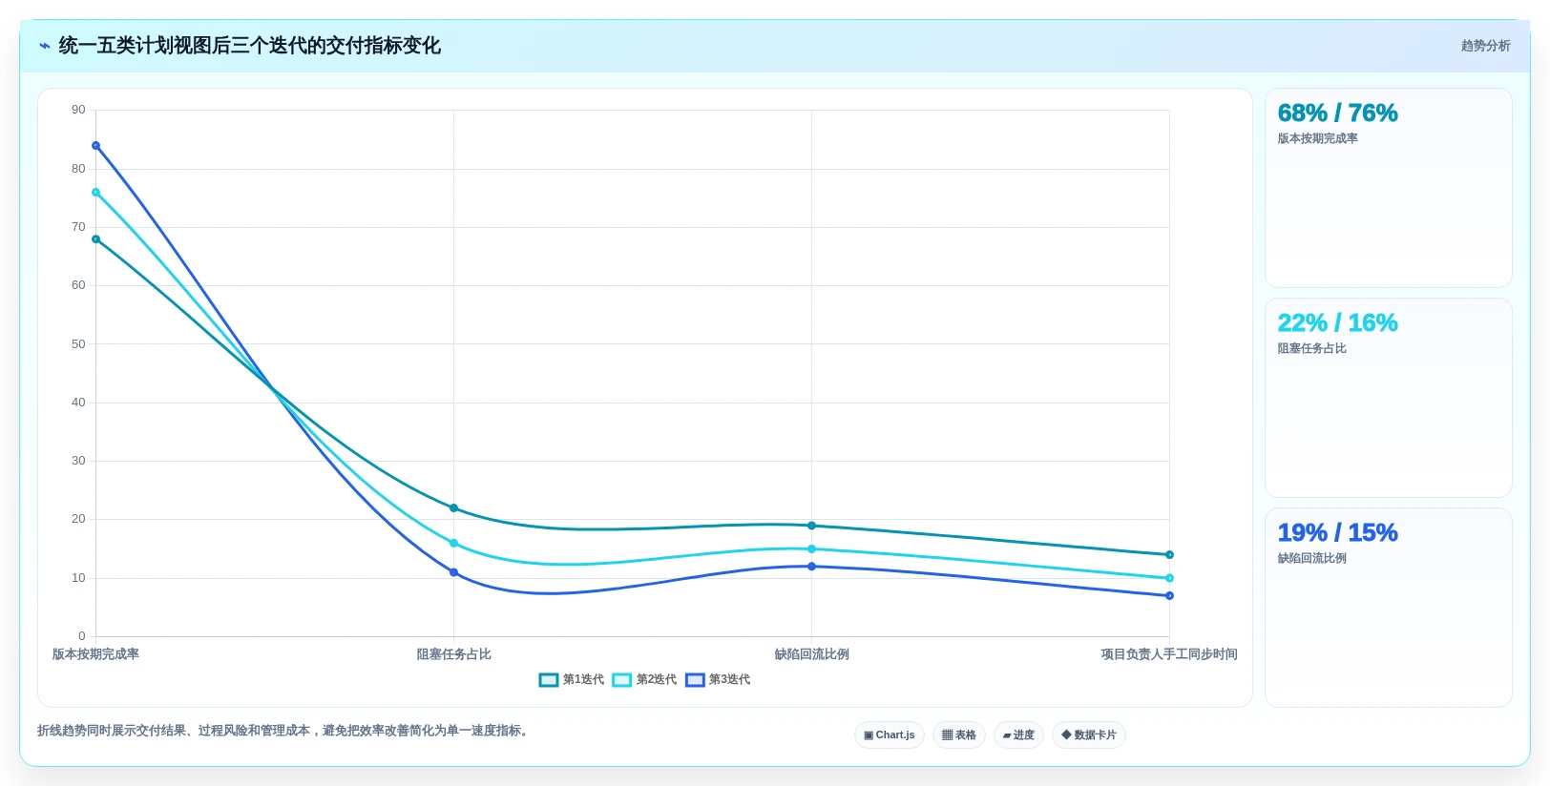This screenshot has width=1550, height=786.
Task: Click the 第2迭代 data point at 76
Action: pos(95,193)
